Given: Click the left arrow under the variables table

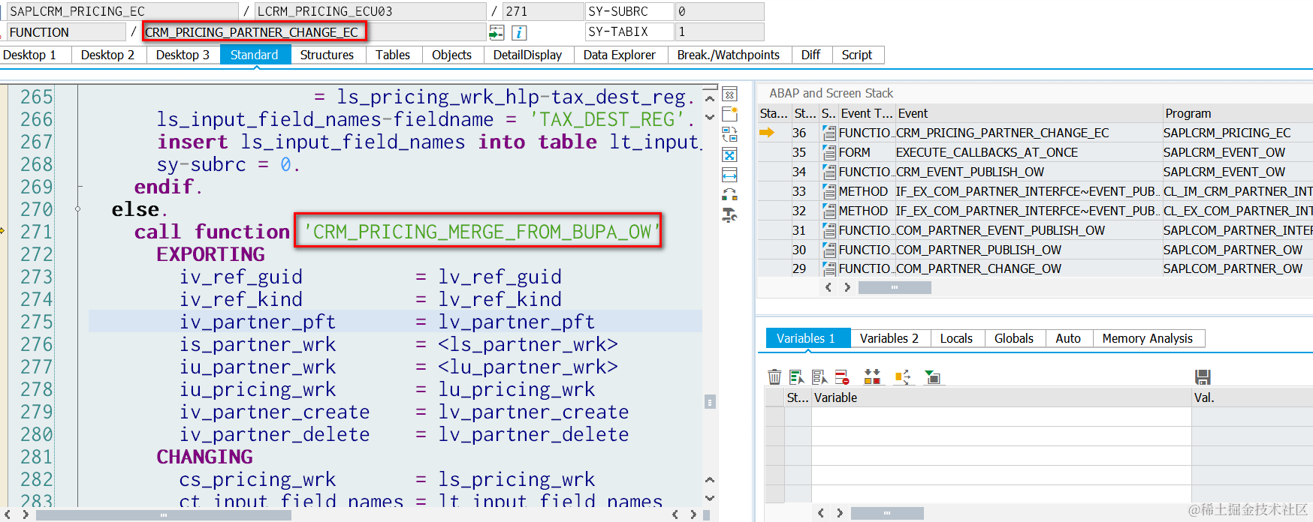Looking at the screenshot, I should (x=821, y=513).
